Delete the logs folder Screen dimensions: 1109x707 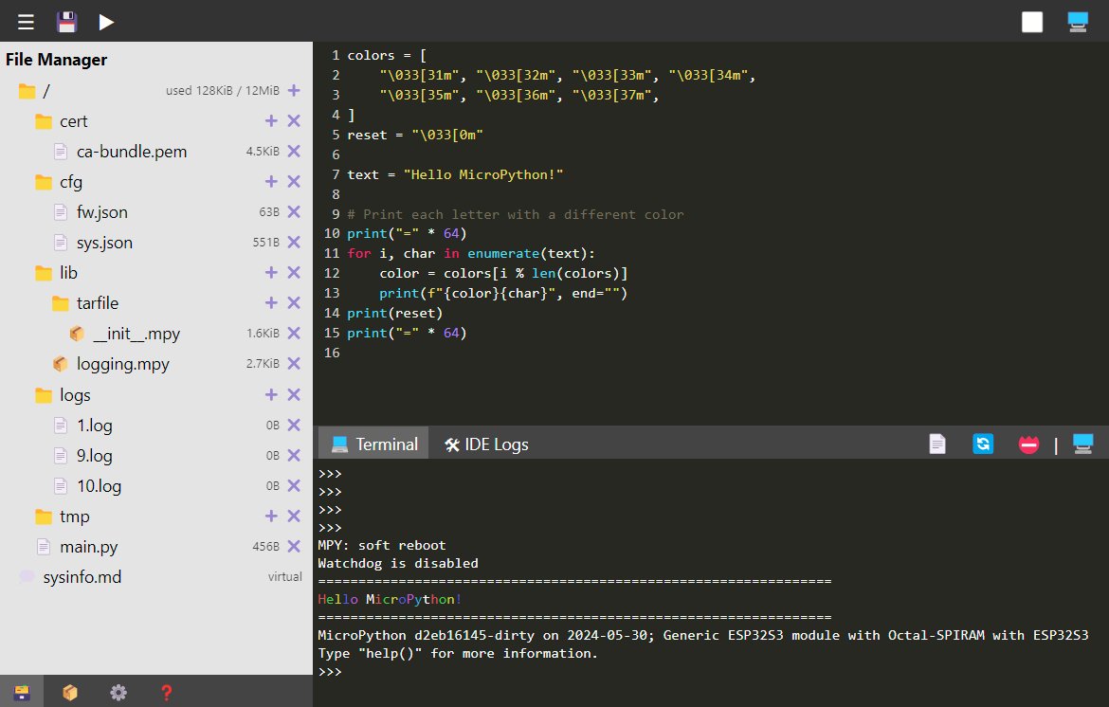pyautogui.click(x=294, y=394)
